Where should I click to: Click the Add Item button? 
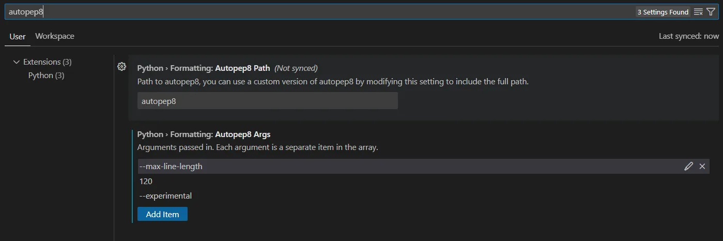click(x=162, y=214)
